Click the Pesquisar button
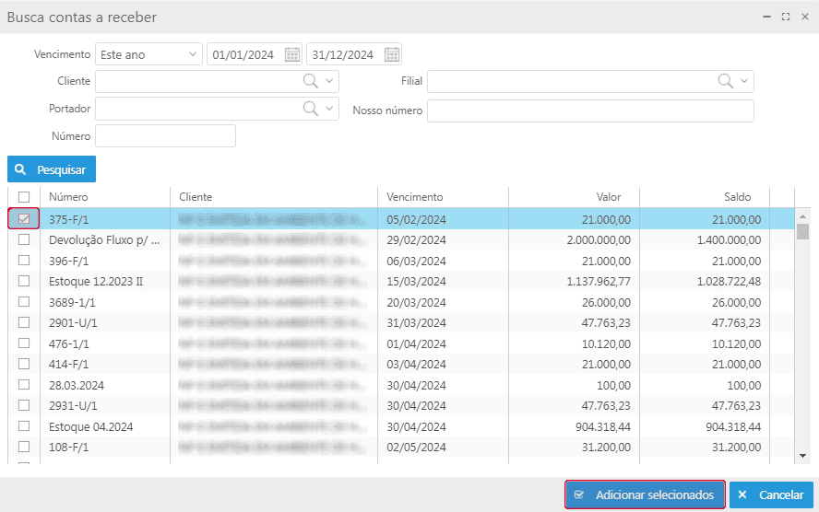Image resolution: width=819 pixels, height=512 pixels. (52, 169)
